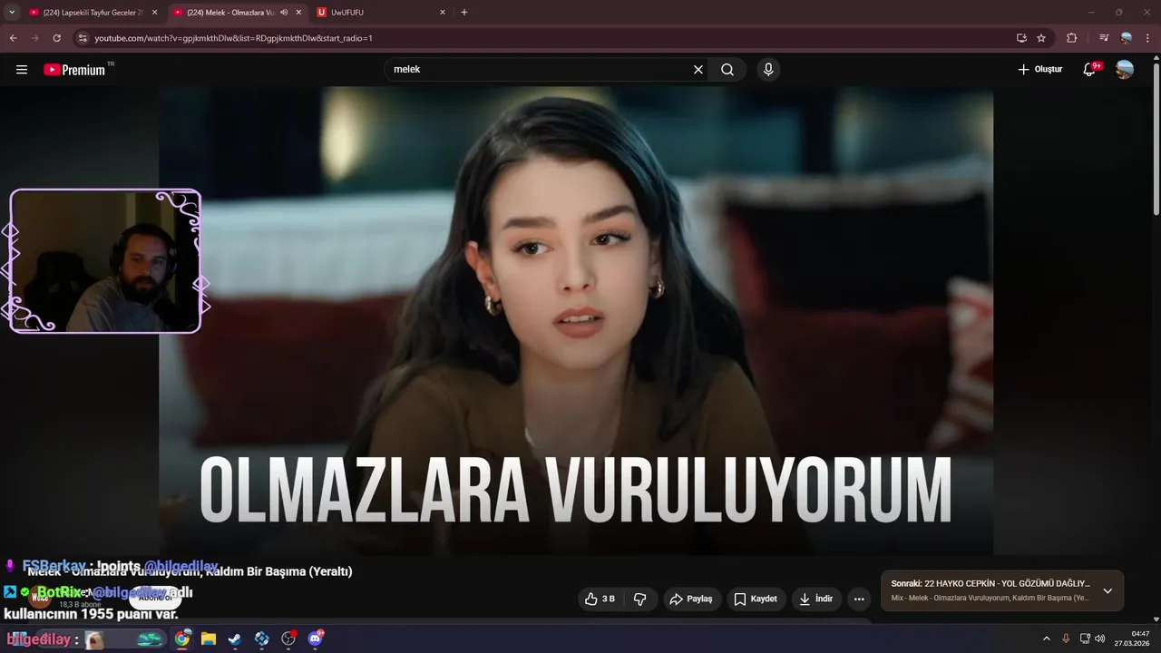Open Chrome profile avatar

1127,38
